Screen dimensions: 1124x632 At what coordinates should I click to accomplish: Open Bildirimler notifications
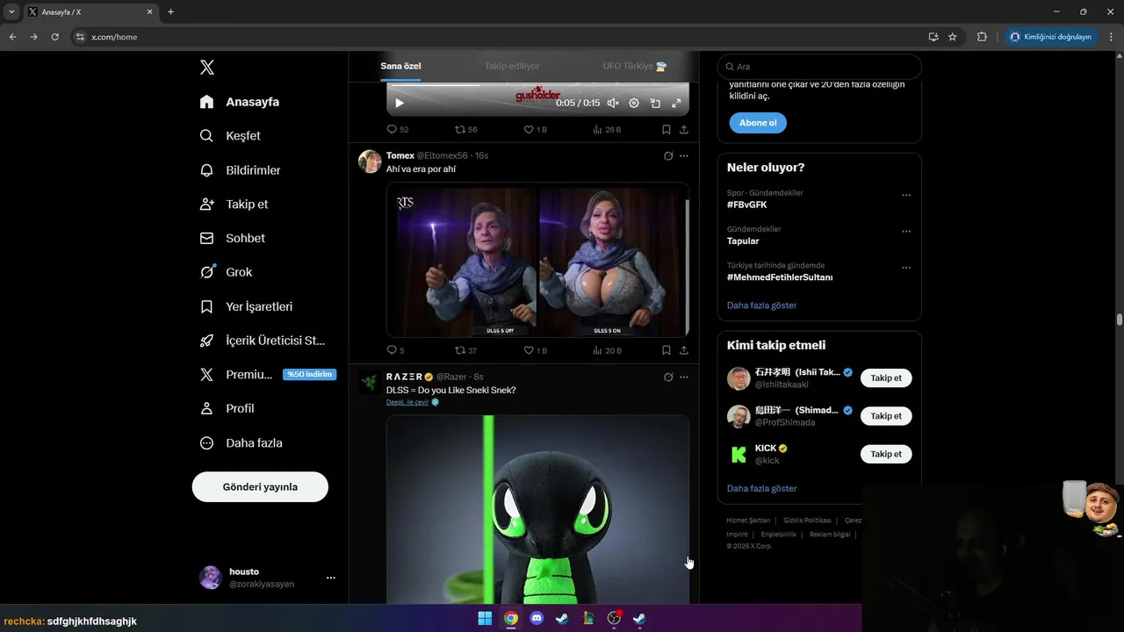(240, 170)
